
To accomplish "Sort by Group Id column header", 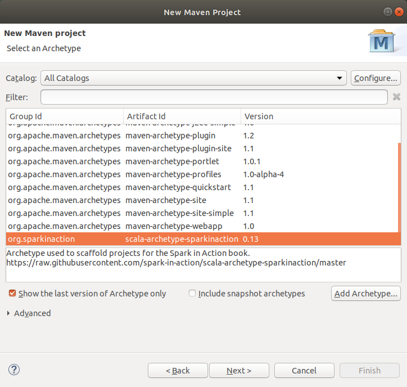I will point(64,116).
